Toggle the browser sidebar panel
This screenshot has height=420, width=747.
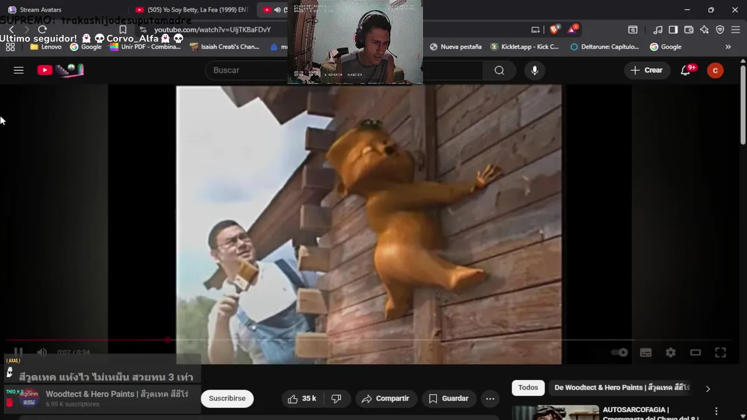(x=673, y=29)
